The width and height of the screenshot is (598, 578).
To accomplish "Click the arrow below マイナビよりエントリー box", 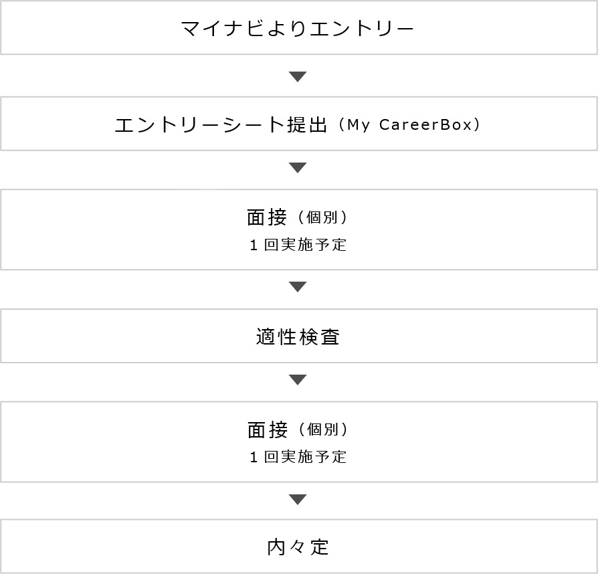I will coord(298,76).
